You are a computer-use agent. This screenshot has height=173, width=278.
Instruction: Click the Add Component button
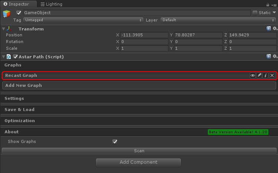138,162
